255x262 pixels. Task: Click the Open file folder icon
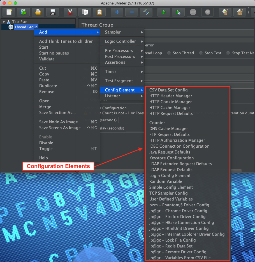pos(38,12)
